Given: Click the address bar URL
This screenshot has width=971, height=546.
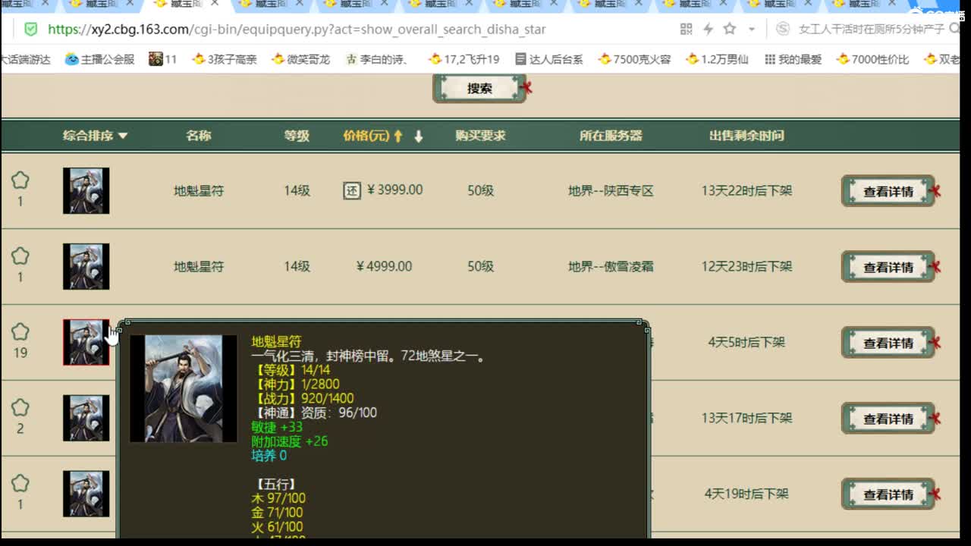Looking at the screenshot, I should (297, 30).
